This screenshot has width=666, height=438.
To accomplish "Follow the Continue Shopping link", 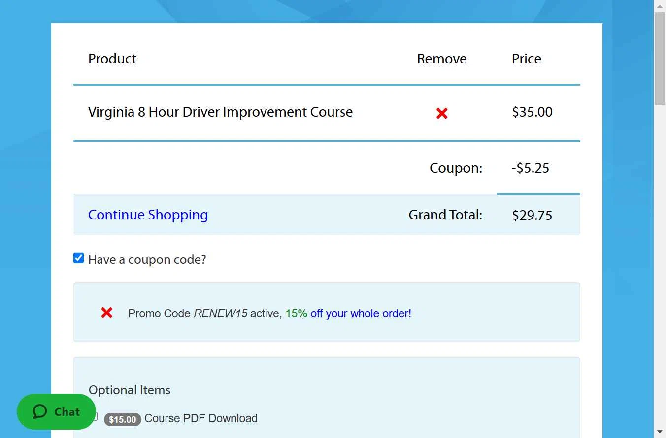I will click(148, 215).
